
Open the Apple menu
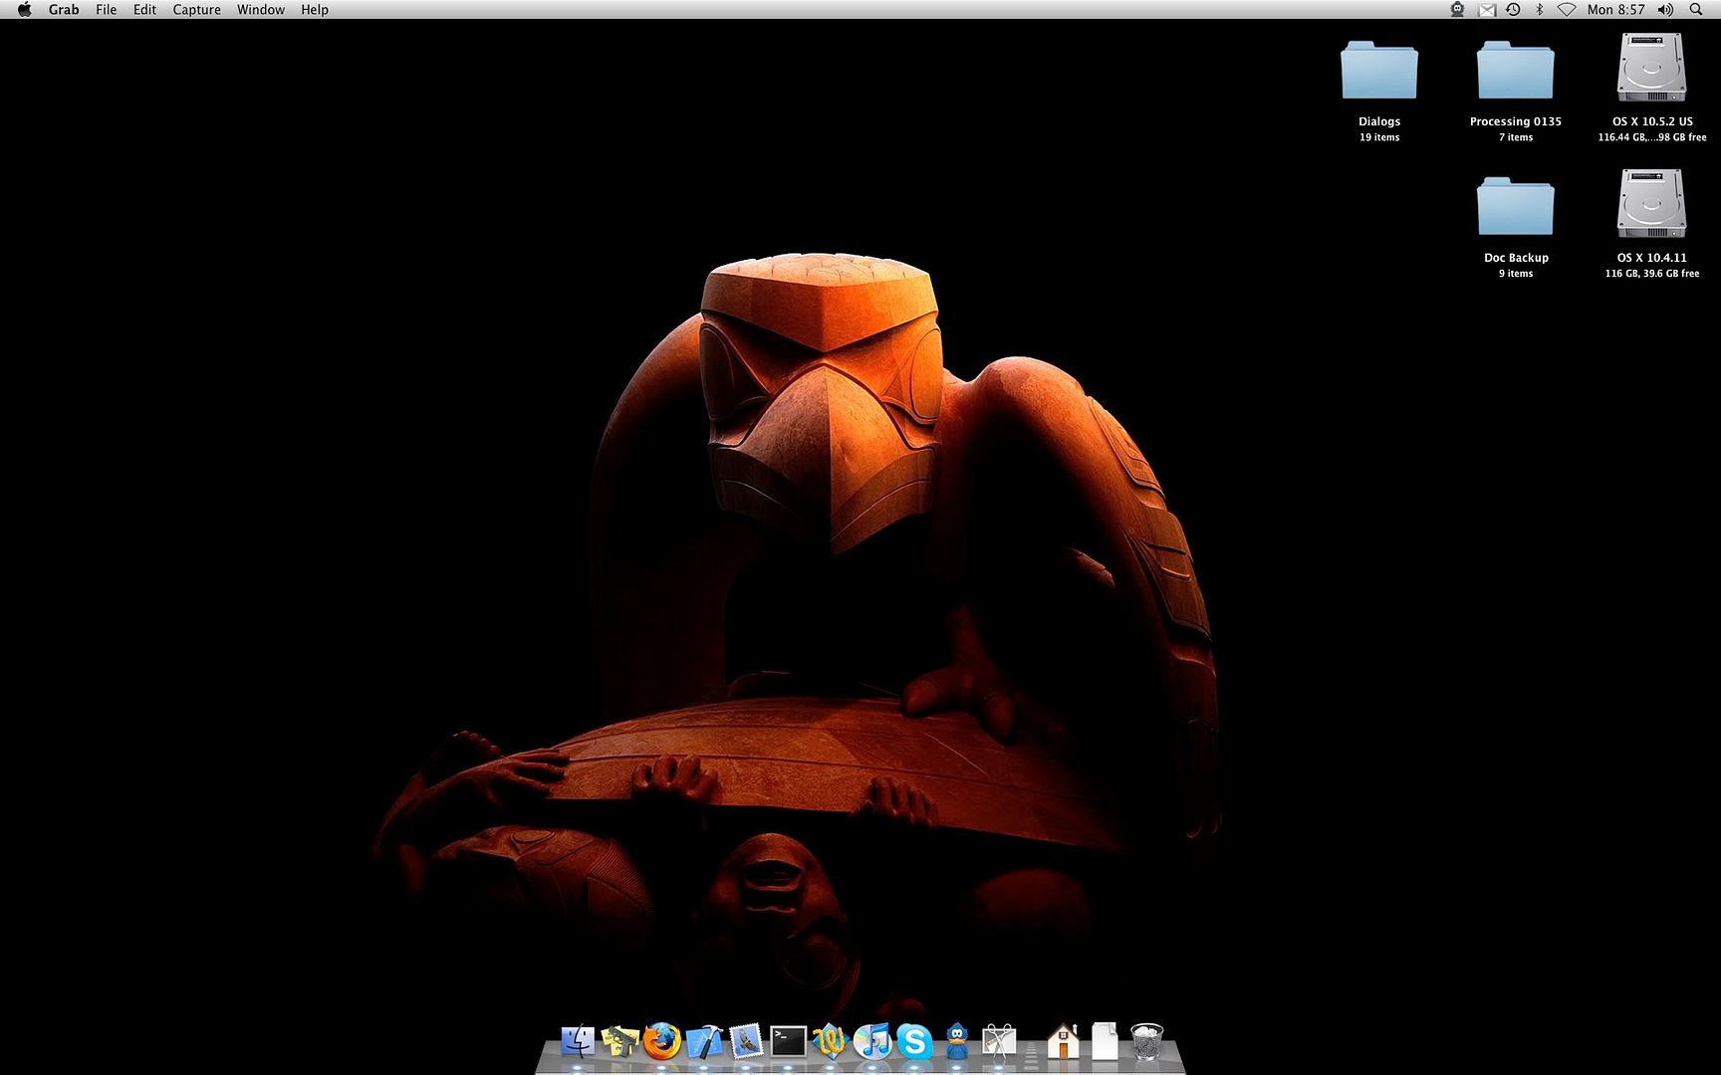[x=25, y=10]
